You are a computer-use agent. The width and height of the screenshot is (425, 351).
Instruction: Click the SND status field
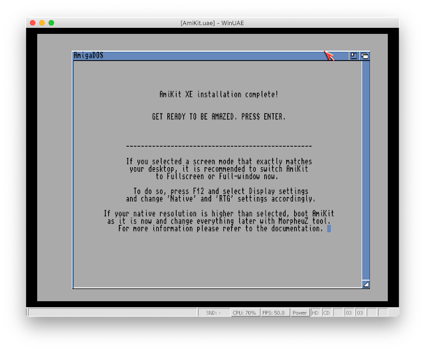point(214,313)
